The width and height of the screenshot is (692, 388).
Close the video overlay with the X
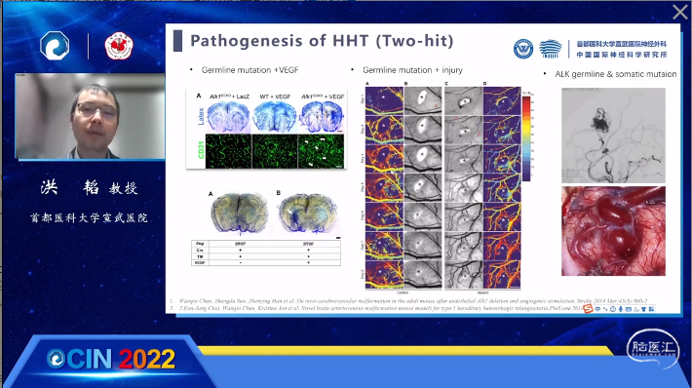(x=680, y=12)
